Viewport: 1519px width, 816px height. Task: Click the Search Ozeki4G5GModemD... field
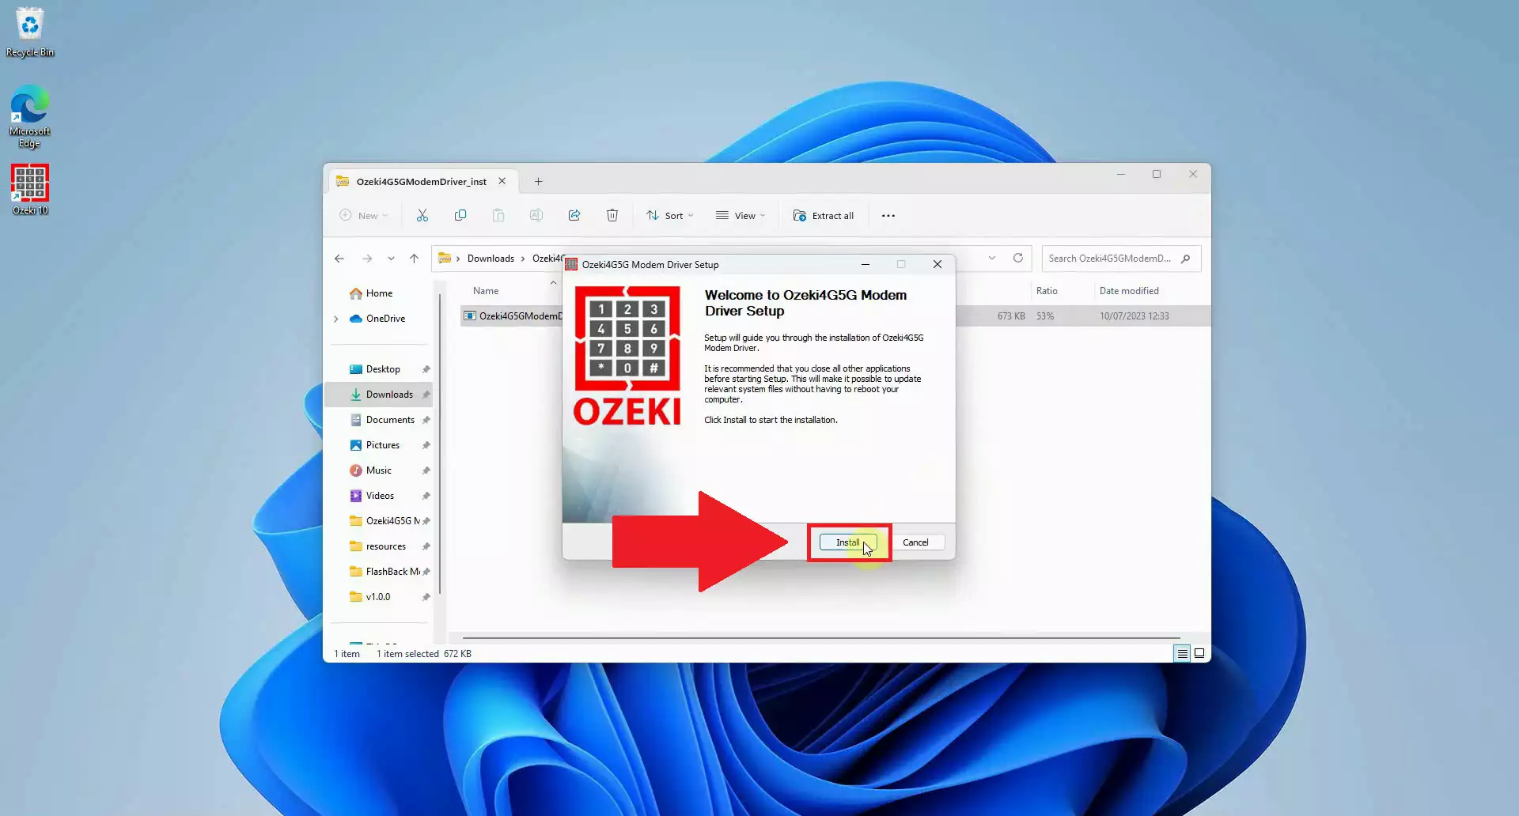1110,259
